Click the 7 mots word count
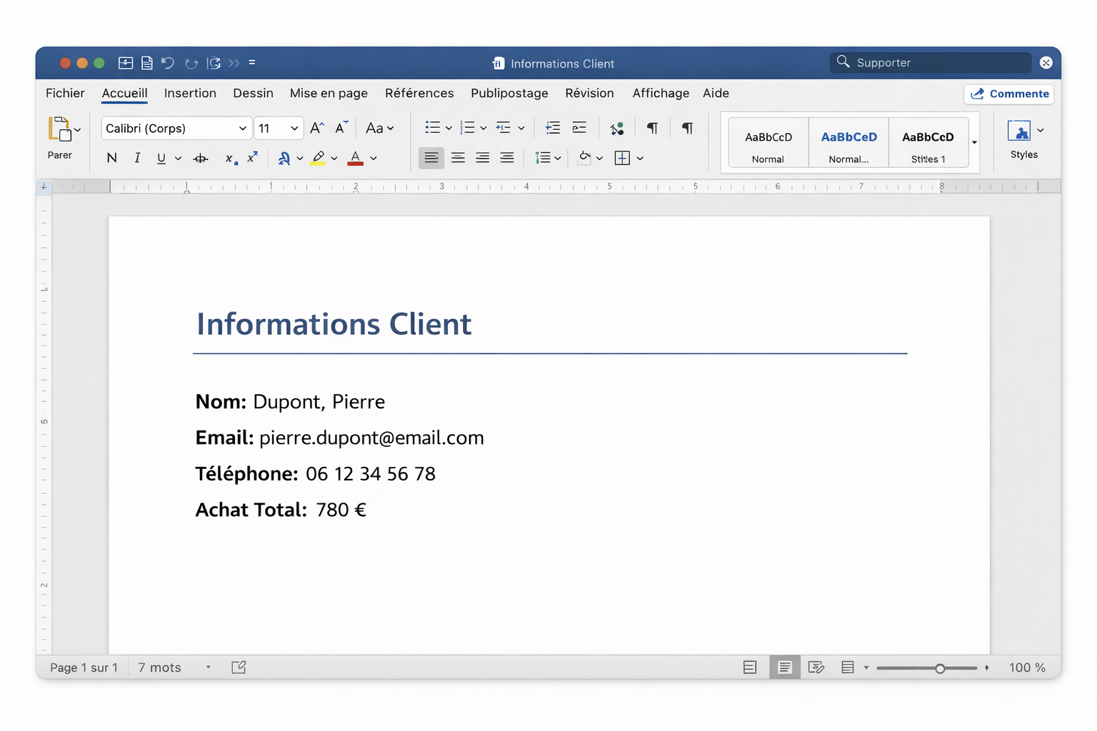The image size is (1097, 731). click(159, 667)
